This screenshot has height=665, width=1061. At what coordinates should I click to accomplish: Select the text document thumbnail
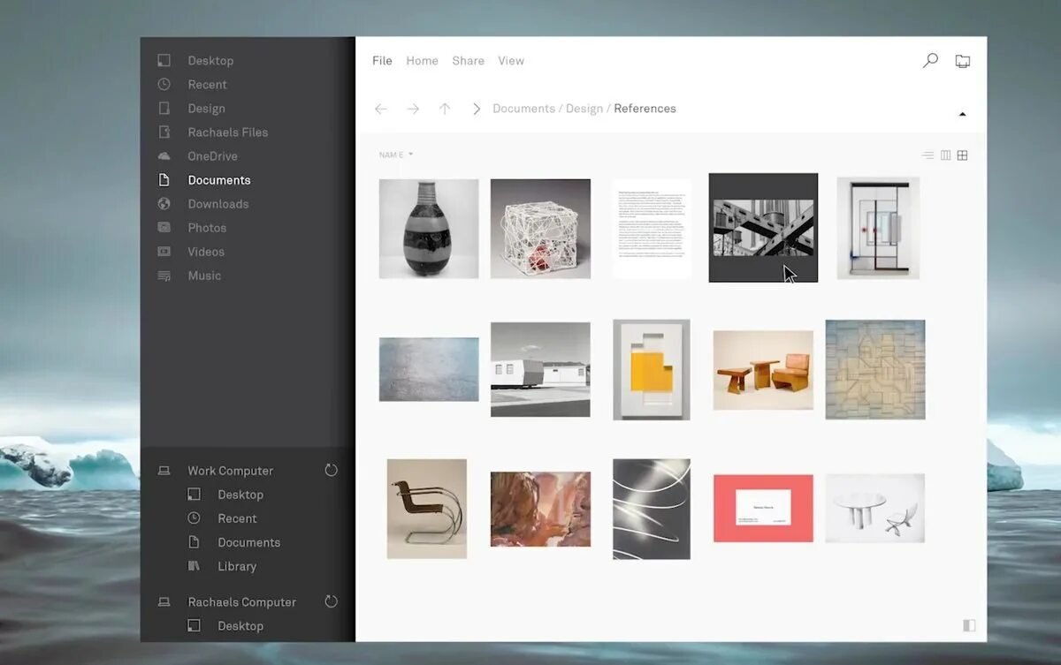click(x=653, y=229)
